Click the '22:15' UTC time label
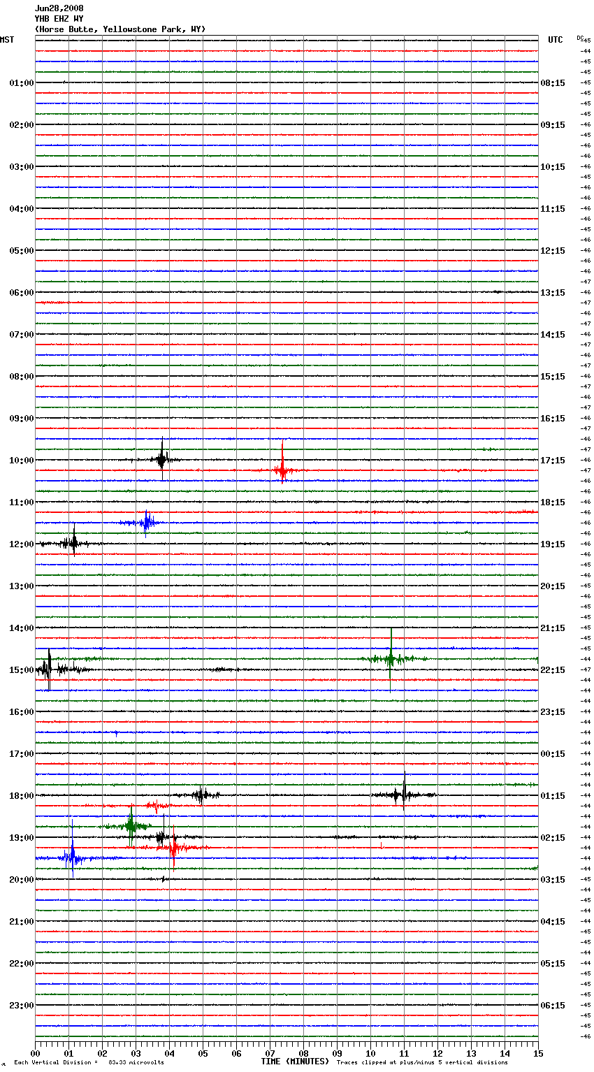Image resolution: width=594 pixels, height=1072 pixels. [x=553, y=670]
